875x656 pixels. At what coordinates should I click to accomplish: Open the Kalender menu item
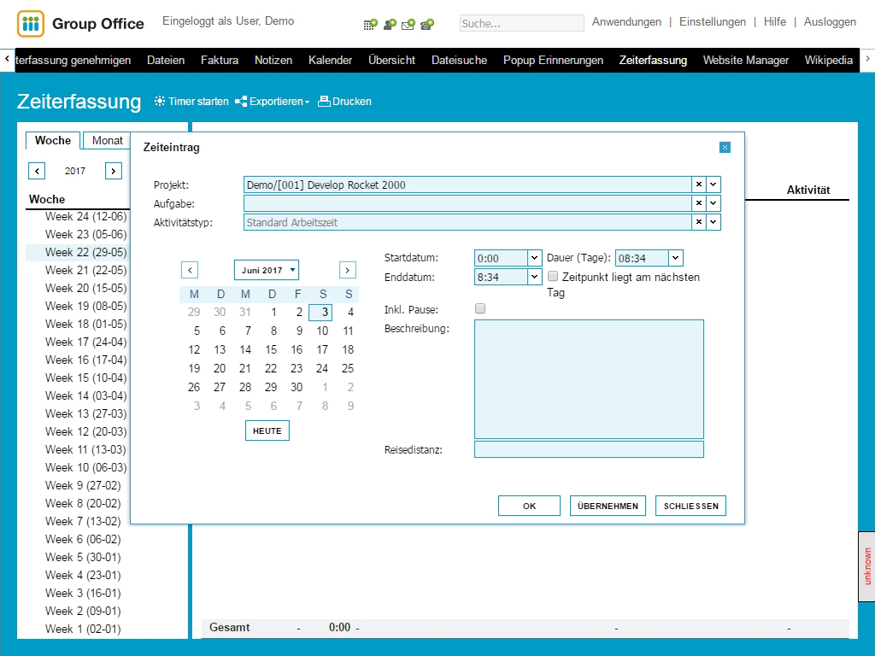(x=330, y=60)
